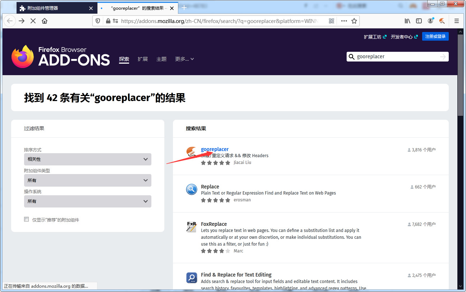466x292 pixels.
Task: Click the gooreplacer add-on icon in the results
Action: click(192, 152)
